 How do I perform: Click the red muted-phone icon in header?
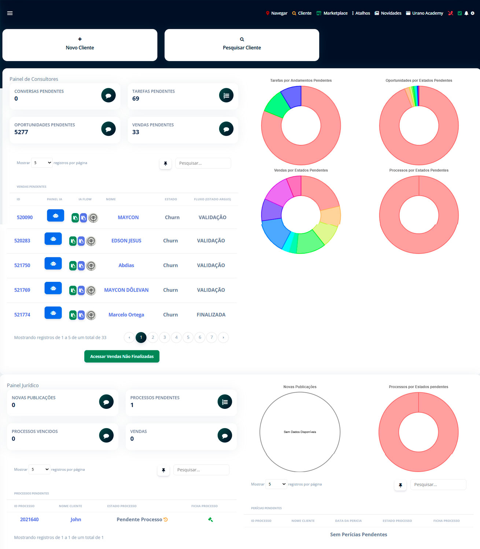point(450,13)
